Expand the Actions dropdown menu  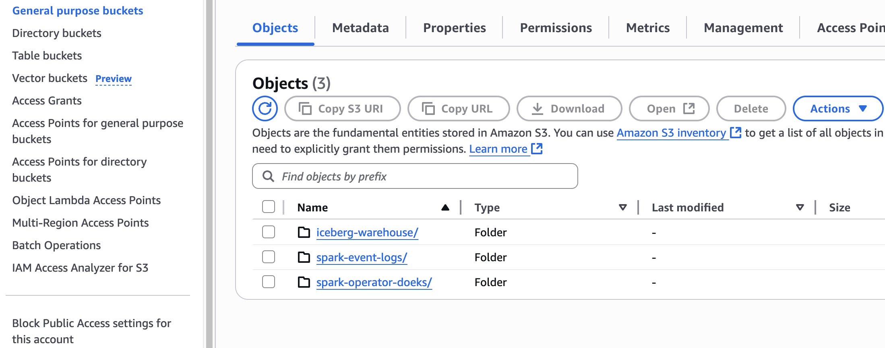tap(838, 108)
